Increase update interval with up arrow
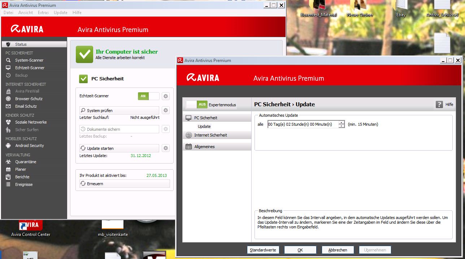The image size is (465, 259). tap(342, 122)
